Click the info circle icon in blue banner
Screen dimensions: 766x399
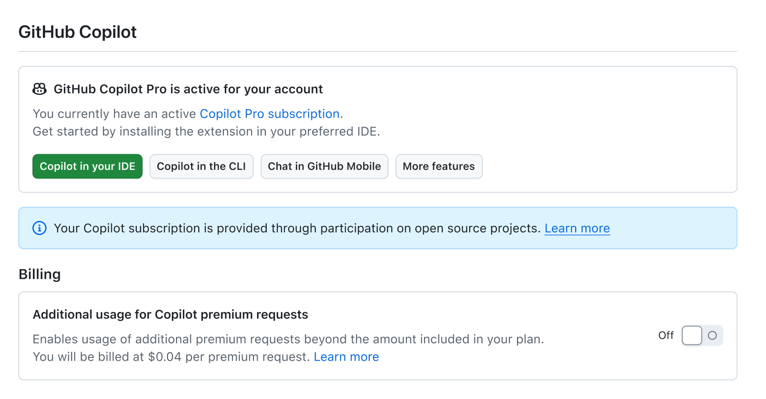pos(40,228)
